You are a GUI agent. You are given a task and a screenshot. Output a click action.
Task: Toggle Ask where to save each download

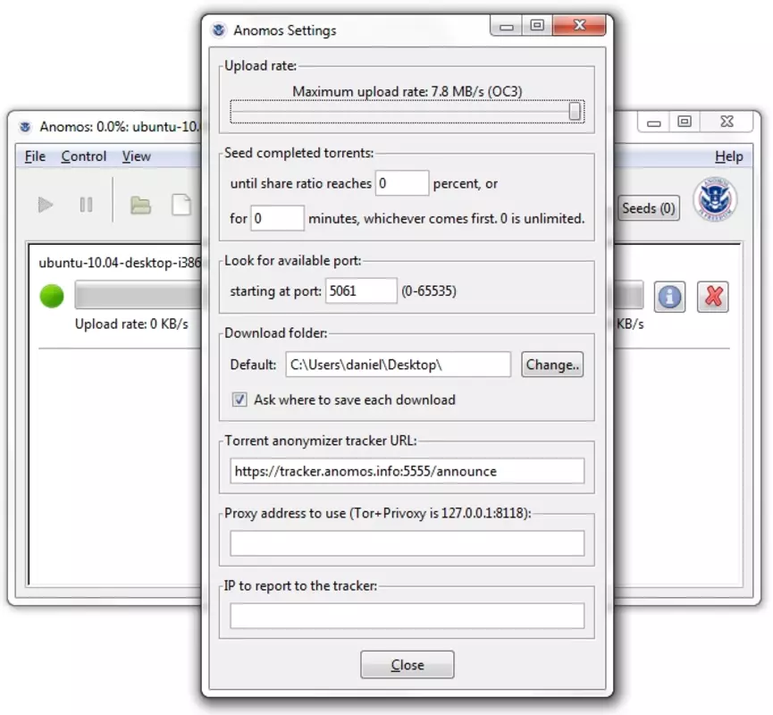[239, 400]
